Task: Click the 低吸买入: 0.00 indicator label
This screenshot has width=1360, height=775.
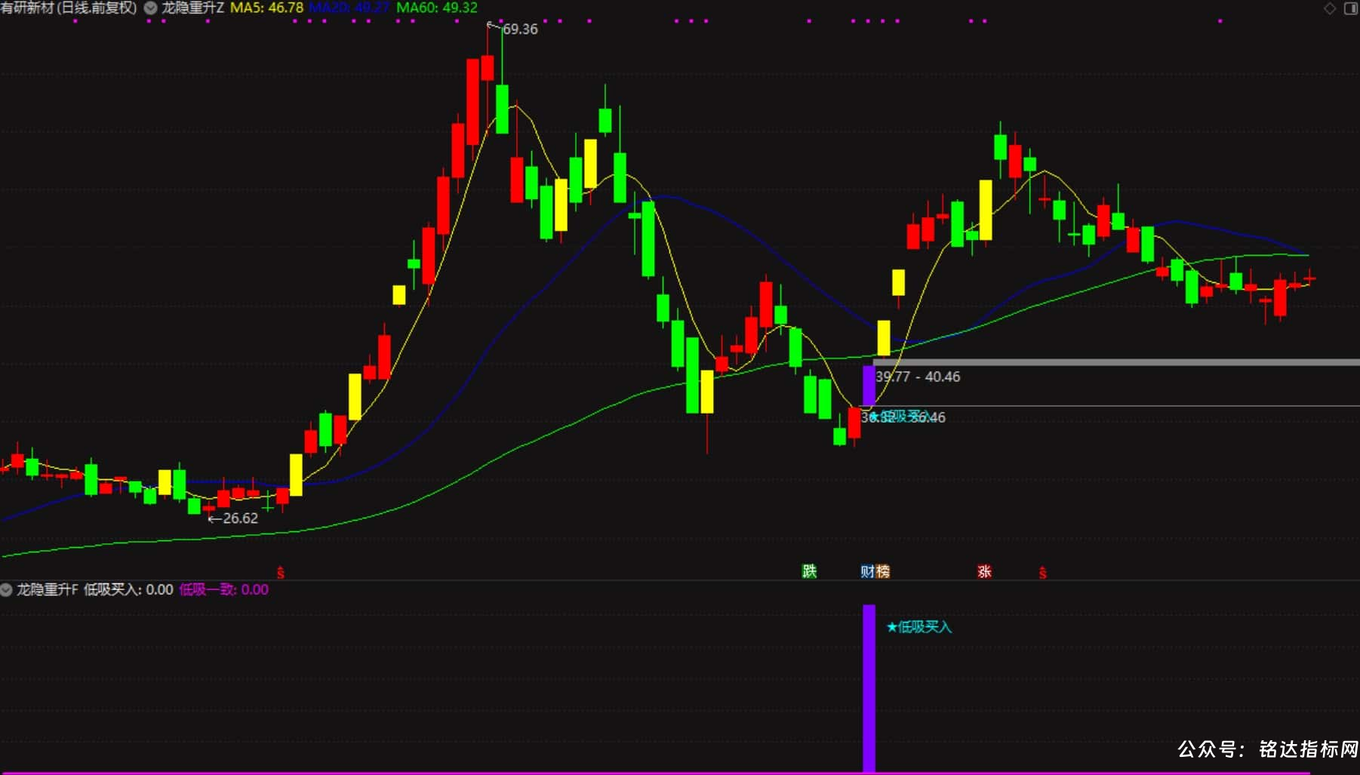Action: [128, 589]
